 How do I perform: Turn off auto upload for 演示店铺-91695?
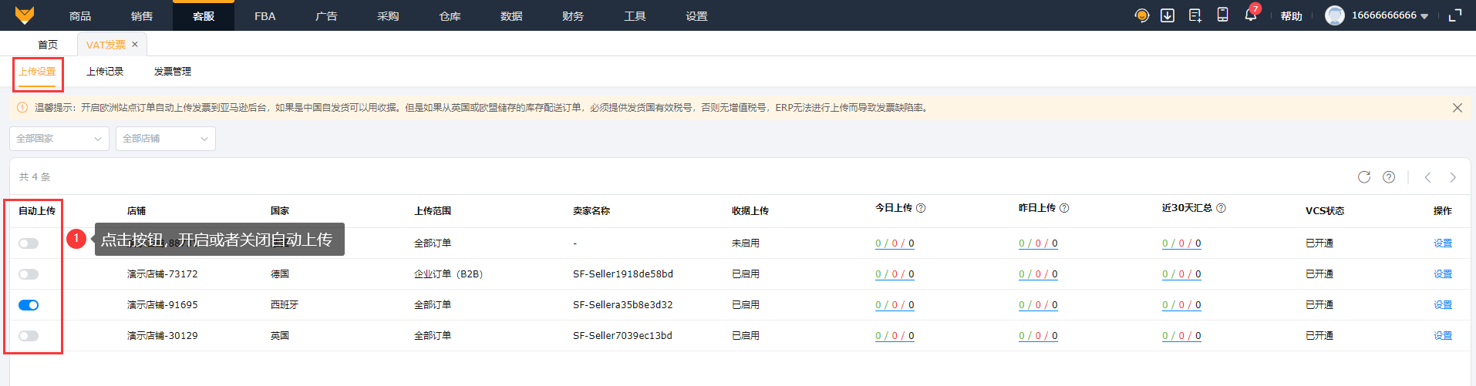tap(29, 305)
